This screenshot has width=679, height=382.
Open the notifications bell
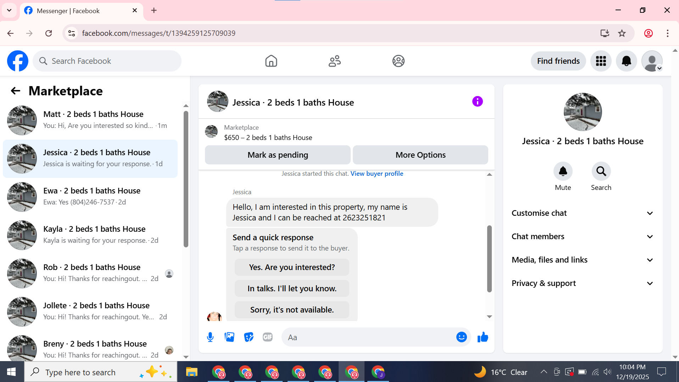point(627,61)
